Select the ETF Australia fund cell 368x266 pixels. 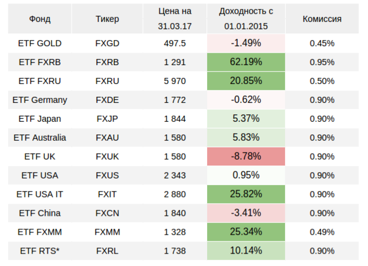click(40, 138)
